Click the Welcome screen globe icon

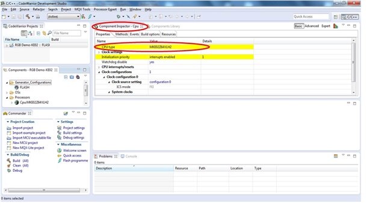59,151
